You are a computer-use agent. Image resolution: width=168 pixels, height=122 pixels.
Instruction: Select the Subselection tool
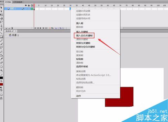pos(1,11)
